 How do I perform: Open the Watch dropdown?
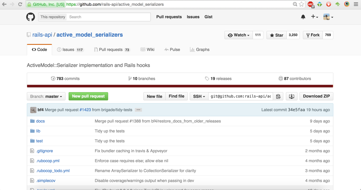[x=239, y=35]
